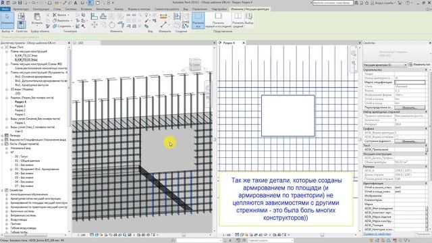Select the Align tool in Modify panel
Image resolution: width=432 pixels, height=243 pixels.
[94, 16]
